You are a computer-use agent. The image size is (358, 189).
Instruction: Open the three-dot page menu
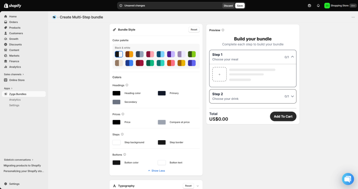(x=353, y=17)
